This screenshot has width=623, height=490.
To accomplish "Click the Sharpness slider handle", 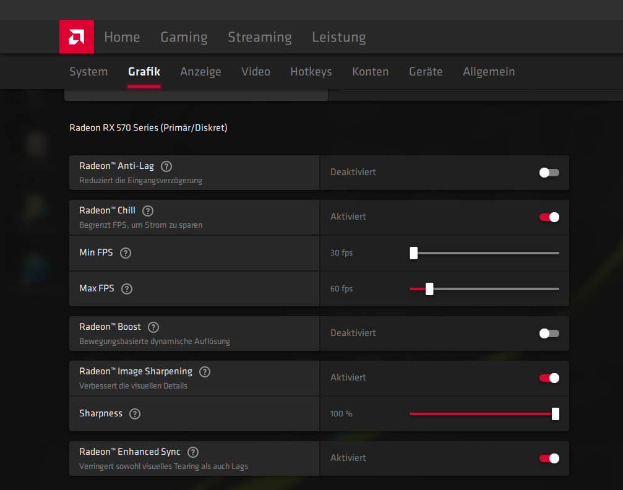I will [556, 414].
